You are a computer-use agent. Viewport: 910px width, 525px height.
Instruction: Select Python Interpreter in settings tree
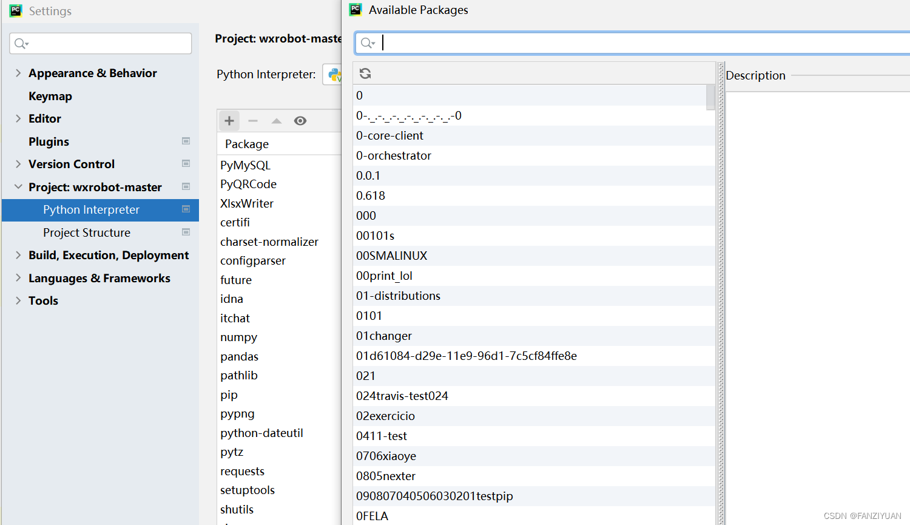pos(100,209)
